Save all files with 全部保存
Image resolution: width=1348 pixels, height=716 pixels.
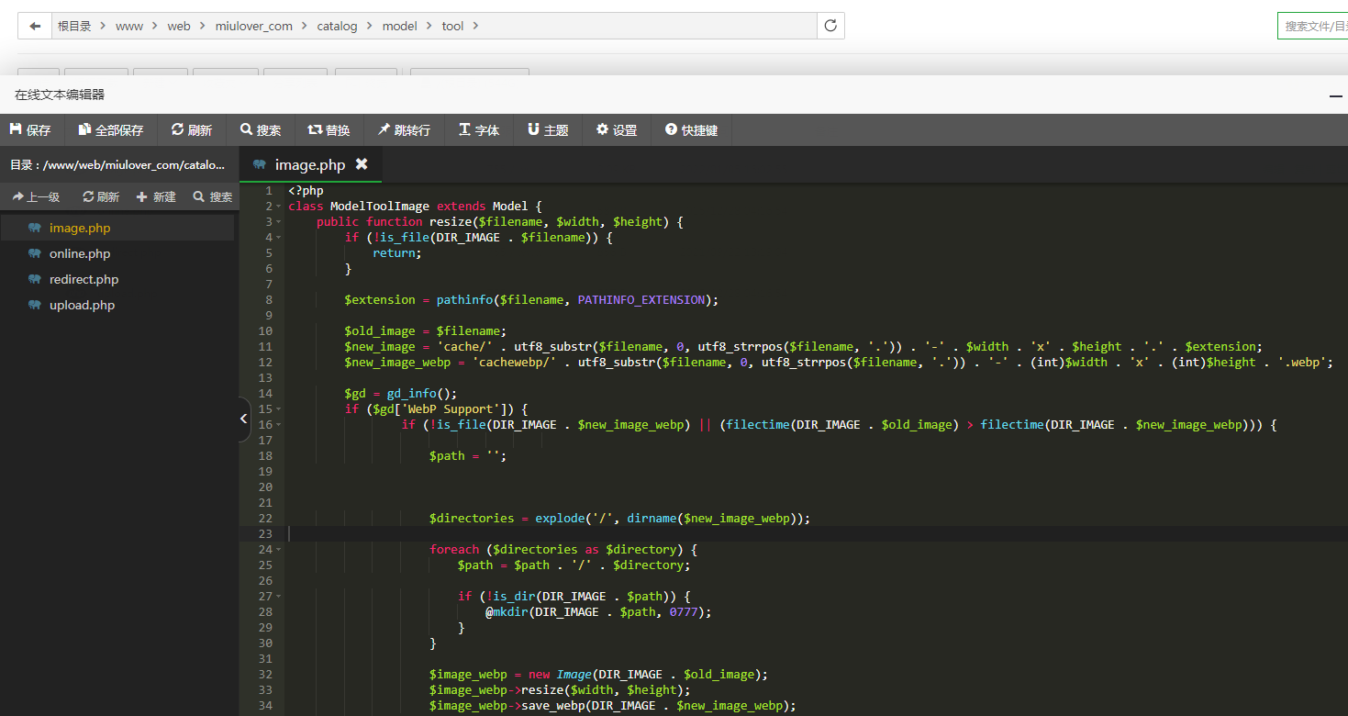(x=111, y=130)
